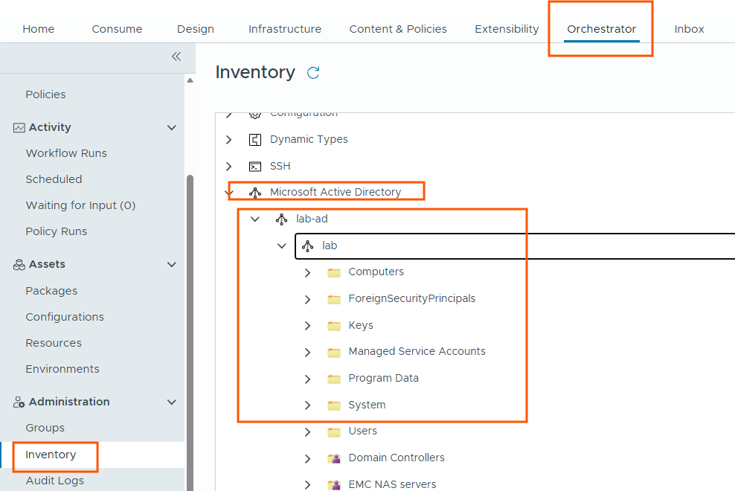The height and width of the screenshot is (491, 735).
Task: Click the Computers folder icon
Action: click(x=333, y=272)
